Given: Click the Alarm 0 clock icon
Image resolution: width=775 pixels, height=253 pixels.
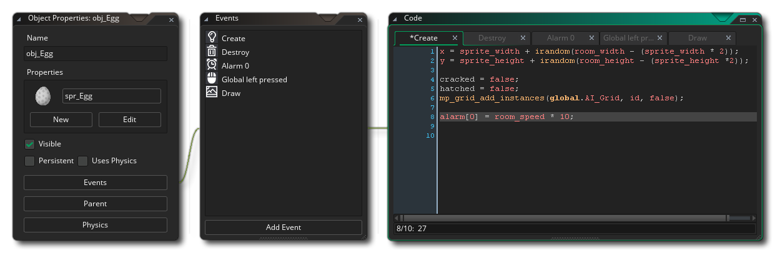Looking at the screenshot, I should [212, 65].
